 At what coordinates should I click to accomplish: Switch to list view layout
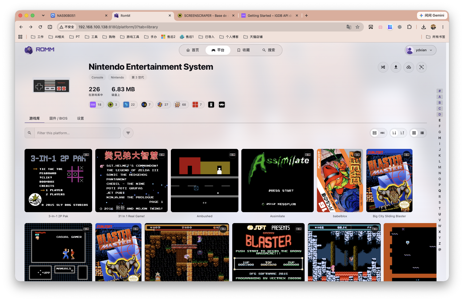point(422,133)
